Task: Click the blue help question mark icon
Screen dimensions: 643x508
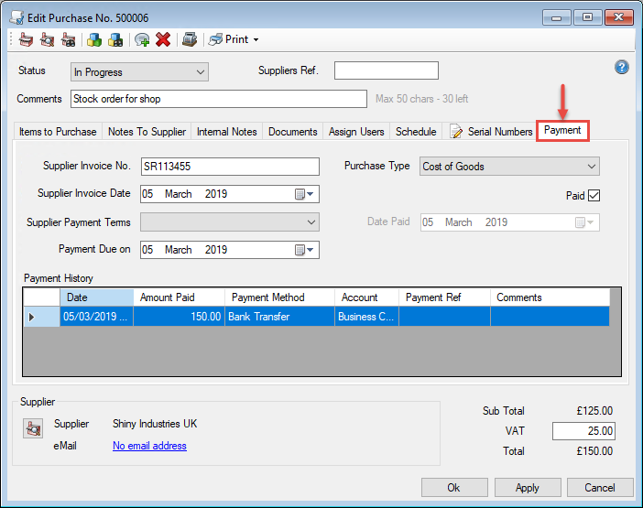Action: [622, 68]
